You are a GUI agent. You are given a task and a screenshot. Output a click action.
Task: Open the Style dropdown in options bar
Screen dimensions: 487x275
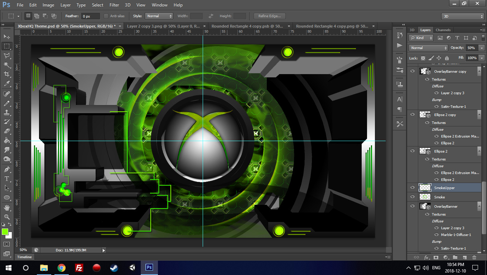point(159,16)
